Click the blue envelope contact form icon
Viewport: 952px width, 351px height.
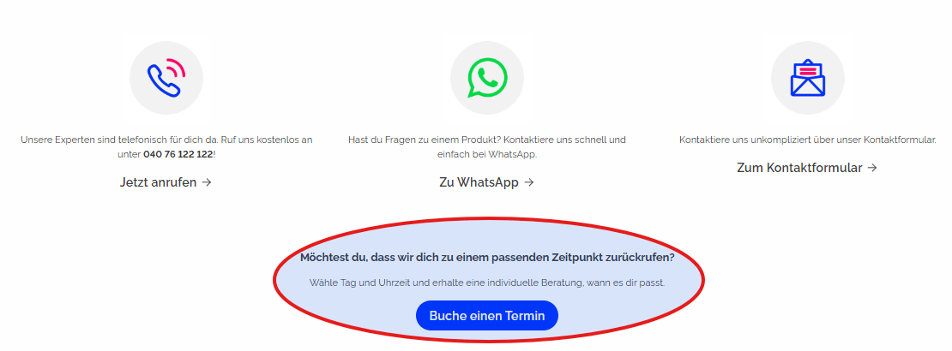[x=808, y=78]
